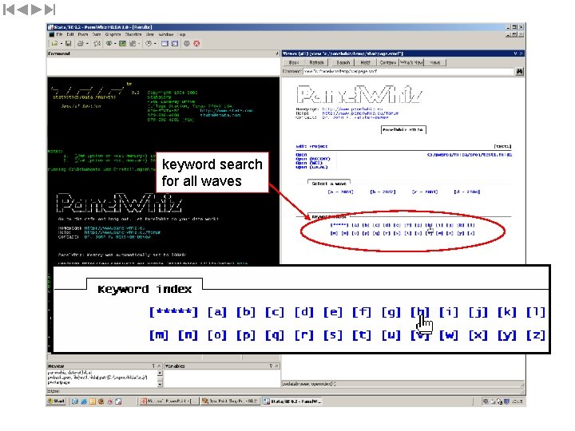The image size is (575, 431).
Task: Jump to first slide with skip-back icon
Action: 9,10
